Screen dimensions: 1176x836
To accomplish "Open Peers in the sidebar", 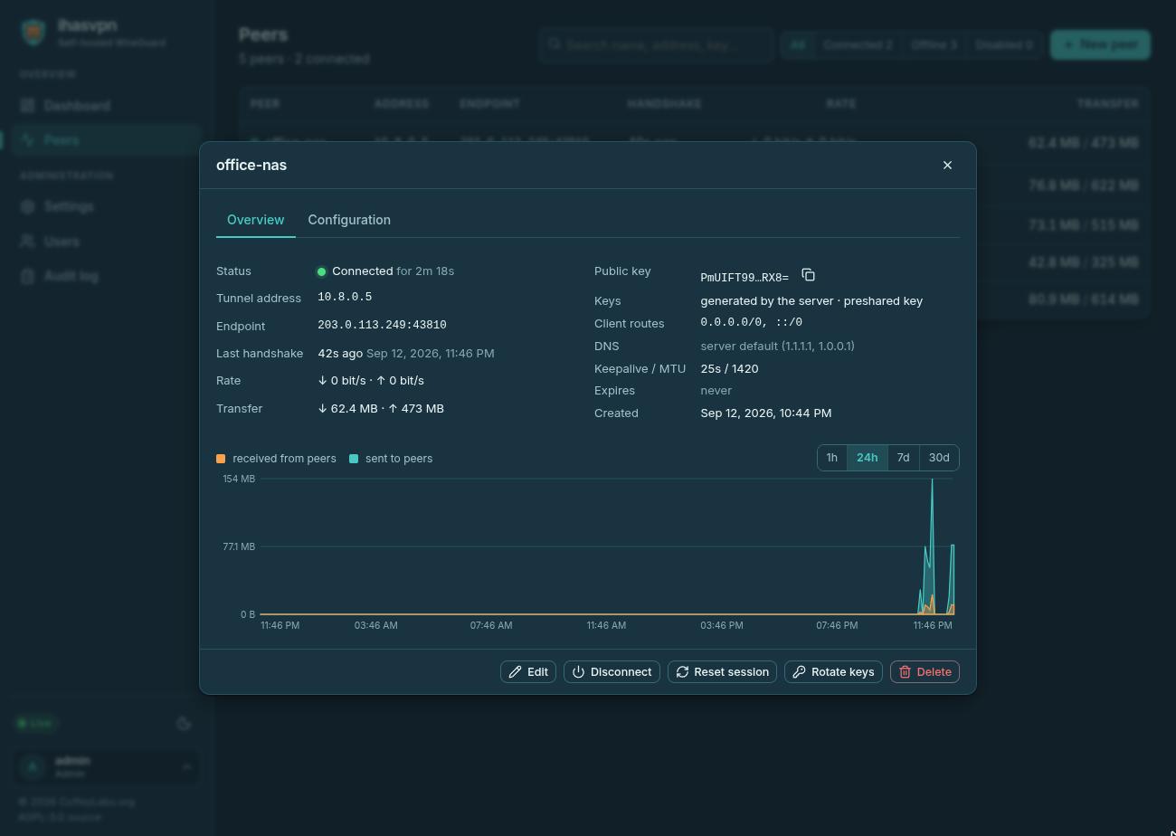I will click(106, 140).
